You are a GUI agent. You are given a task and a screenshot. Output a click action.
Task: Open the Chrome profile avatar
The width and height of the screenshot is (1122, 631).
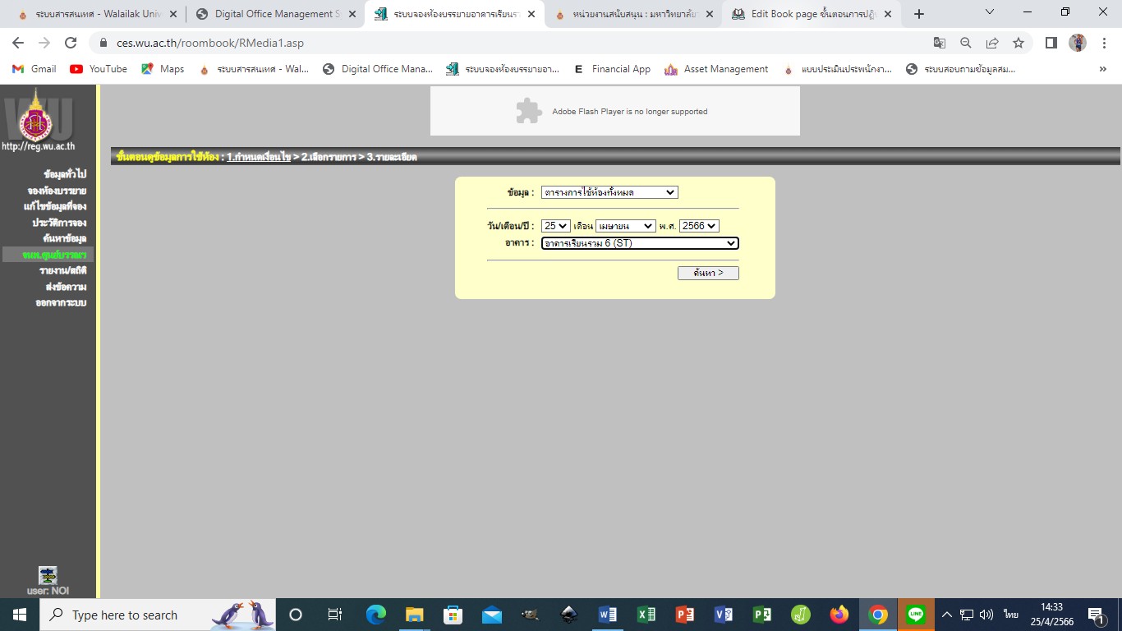click(1078, 43)
